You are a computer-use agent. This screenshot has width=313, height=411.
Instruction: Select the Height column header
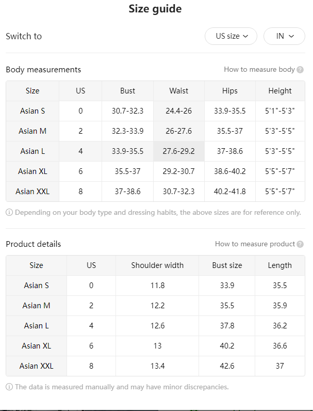pyautogui.click(x=280, y=91)
